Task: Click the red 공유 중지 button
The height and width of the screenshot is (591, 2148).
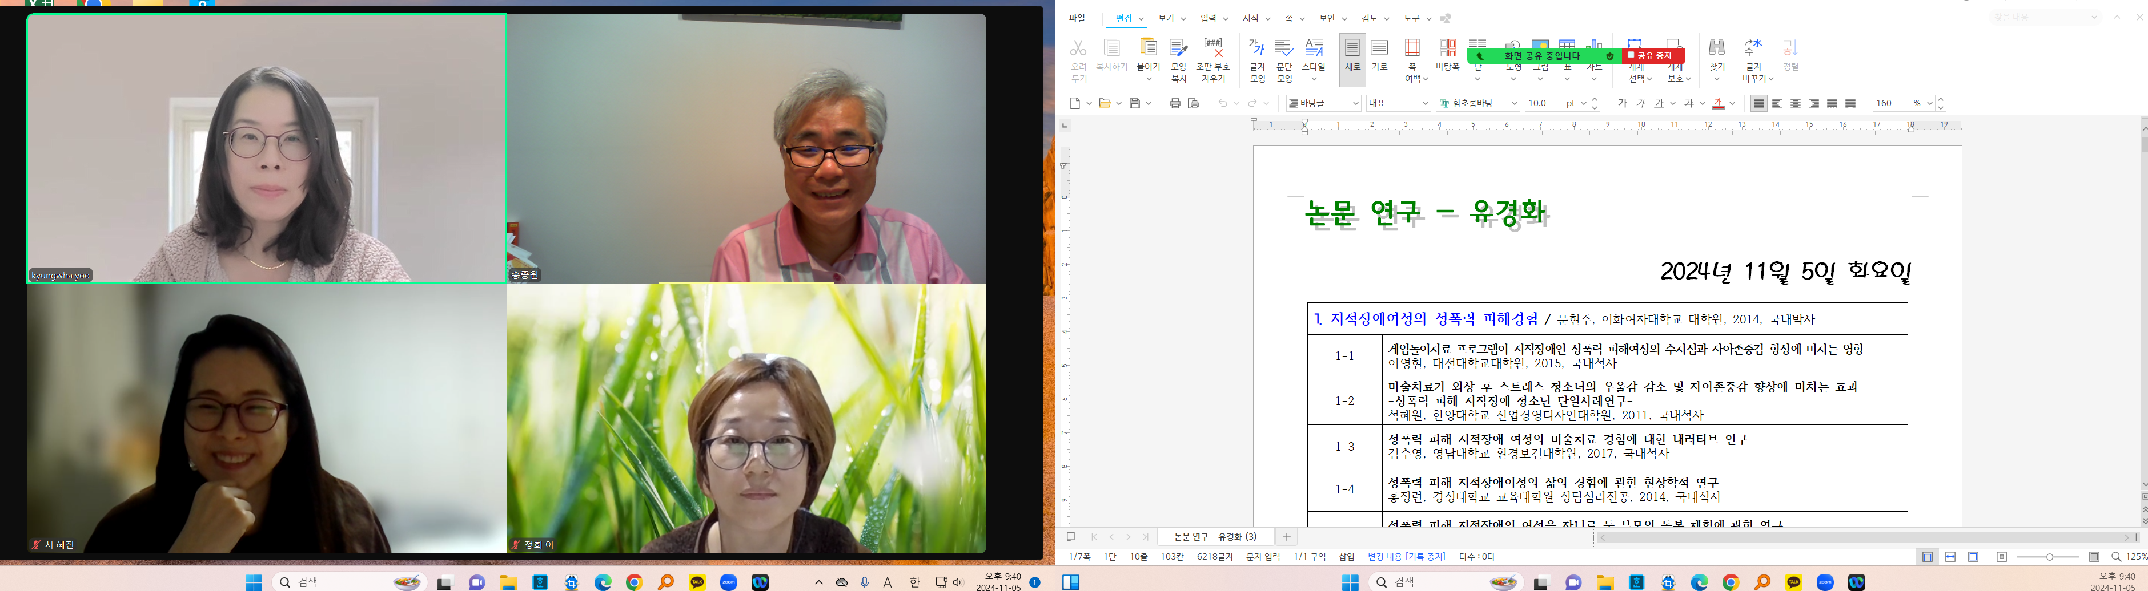Action: point(1653,56)
